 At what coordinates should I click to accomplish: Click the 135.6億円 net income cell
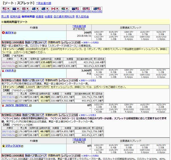click(46, 62)
